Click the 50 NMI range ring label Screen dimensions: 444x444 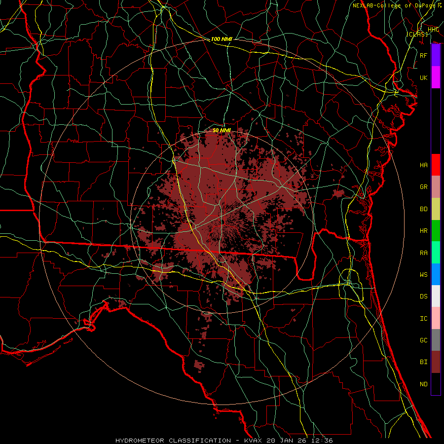[x=222, y=130]
